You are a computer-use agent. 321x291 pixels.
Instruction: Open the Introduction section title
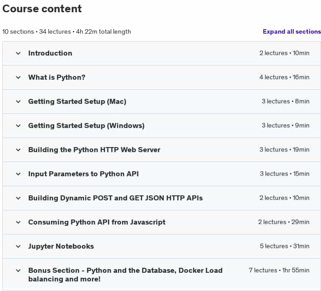tap(50, 53)
